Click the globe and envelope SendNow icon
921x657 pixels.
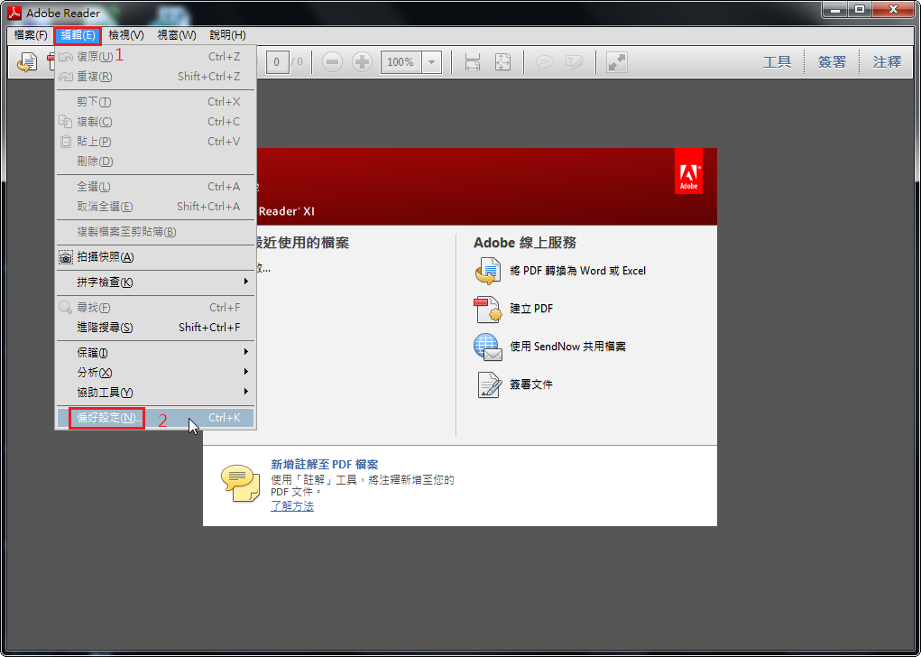pyautogui.click(x=487, y=347)
